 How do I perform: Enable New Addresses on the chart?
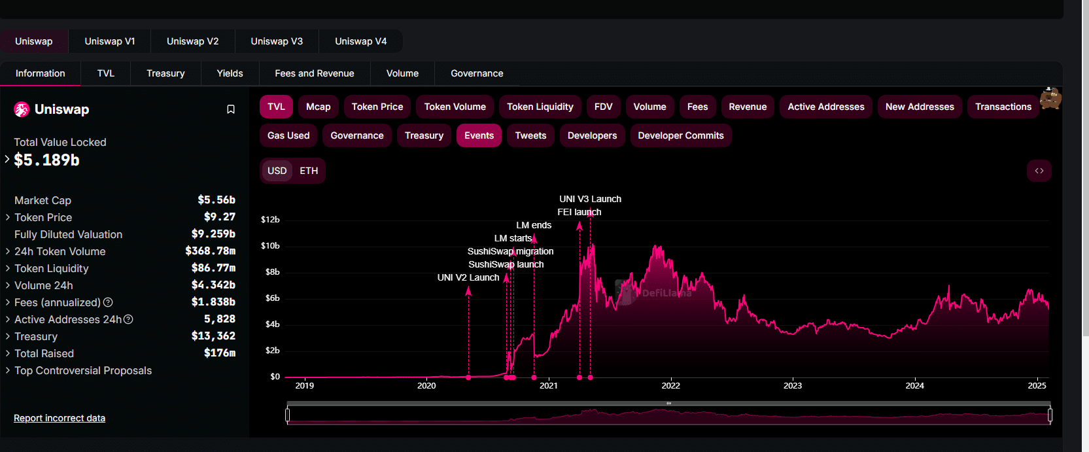coord(920,107)
